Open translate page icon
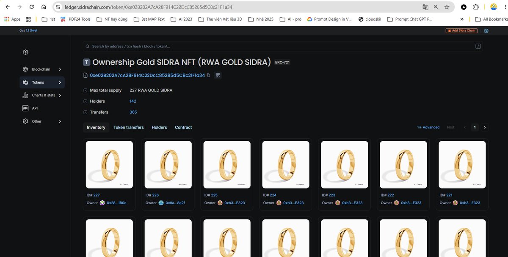This screenshot has height=257, width=508. 425,7
